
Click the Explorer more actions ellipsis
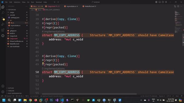(x=27, y=6)
